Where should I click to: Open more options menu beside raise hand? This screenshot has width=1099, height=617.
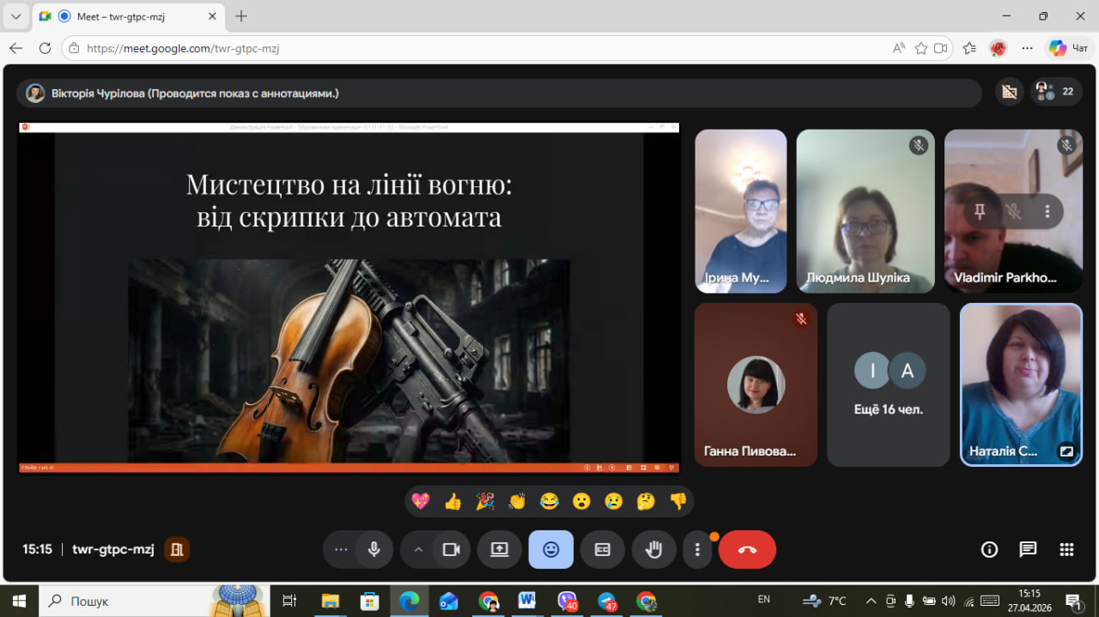(x=697, y=550)
